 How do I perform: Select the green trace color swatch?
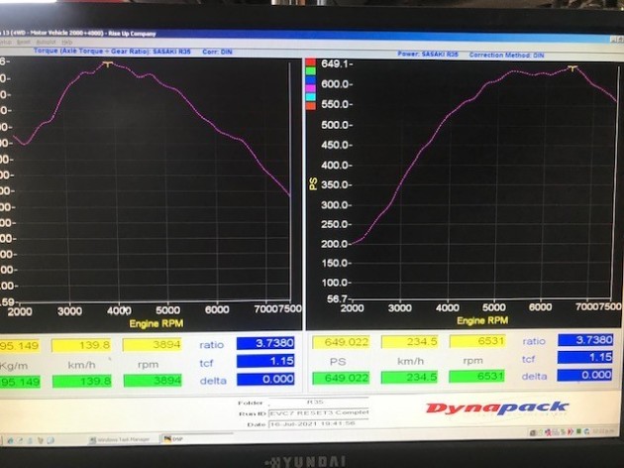[x=311, y=71]
